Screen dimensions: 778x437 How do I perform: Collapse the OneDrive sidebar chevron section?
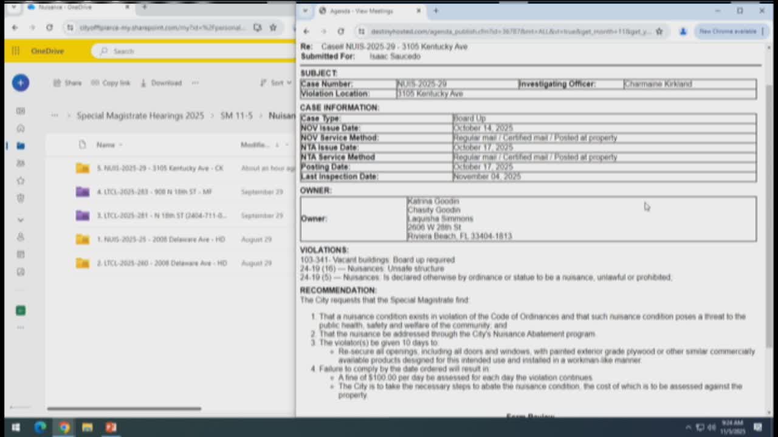21,220
